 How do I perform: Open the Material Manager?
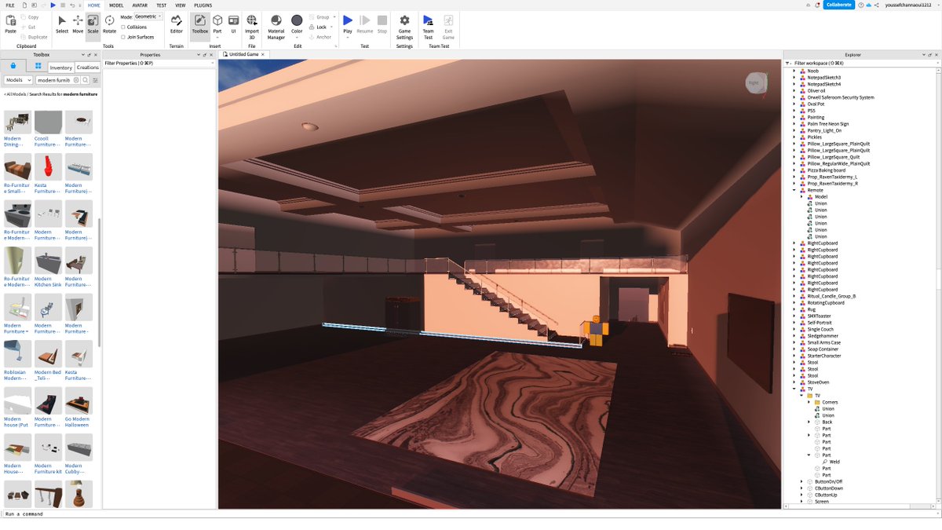[276, 26]
